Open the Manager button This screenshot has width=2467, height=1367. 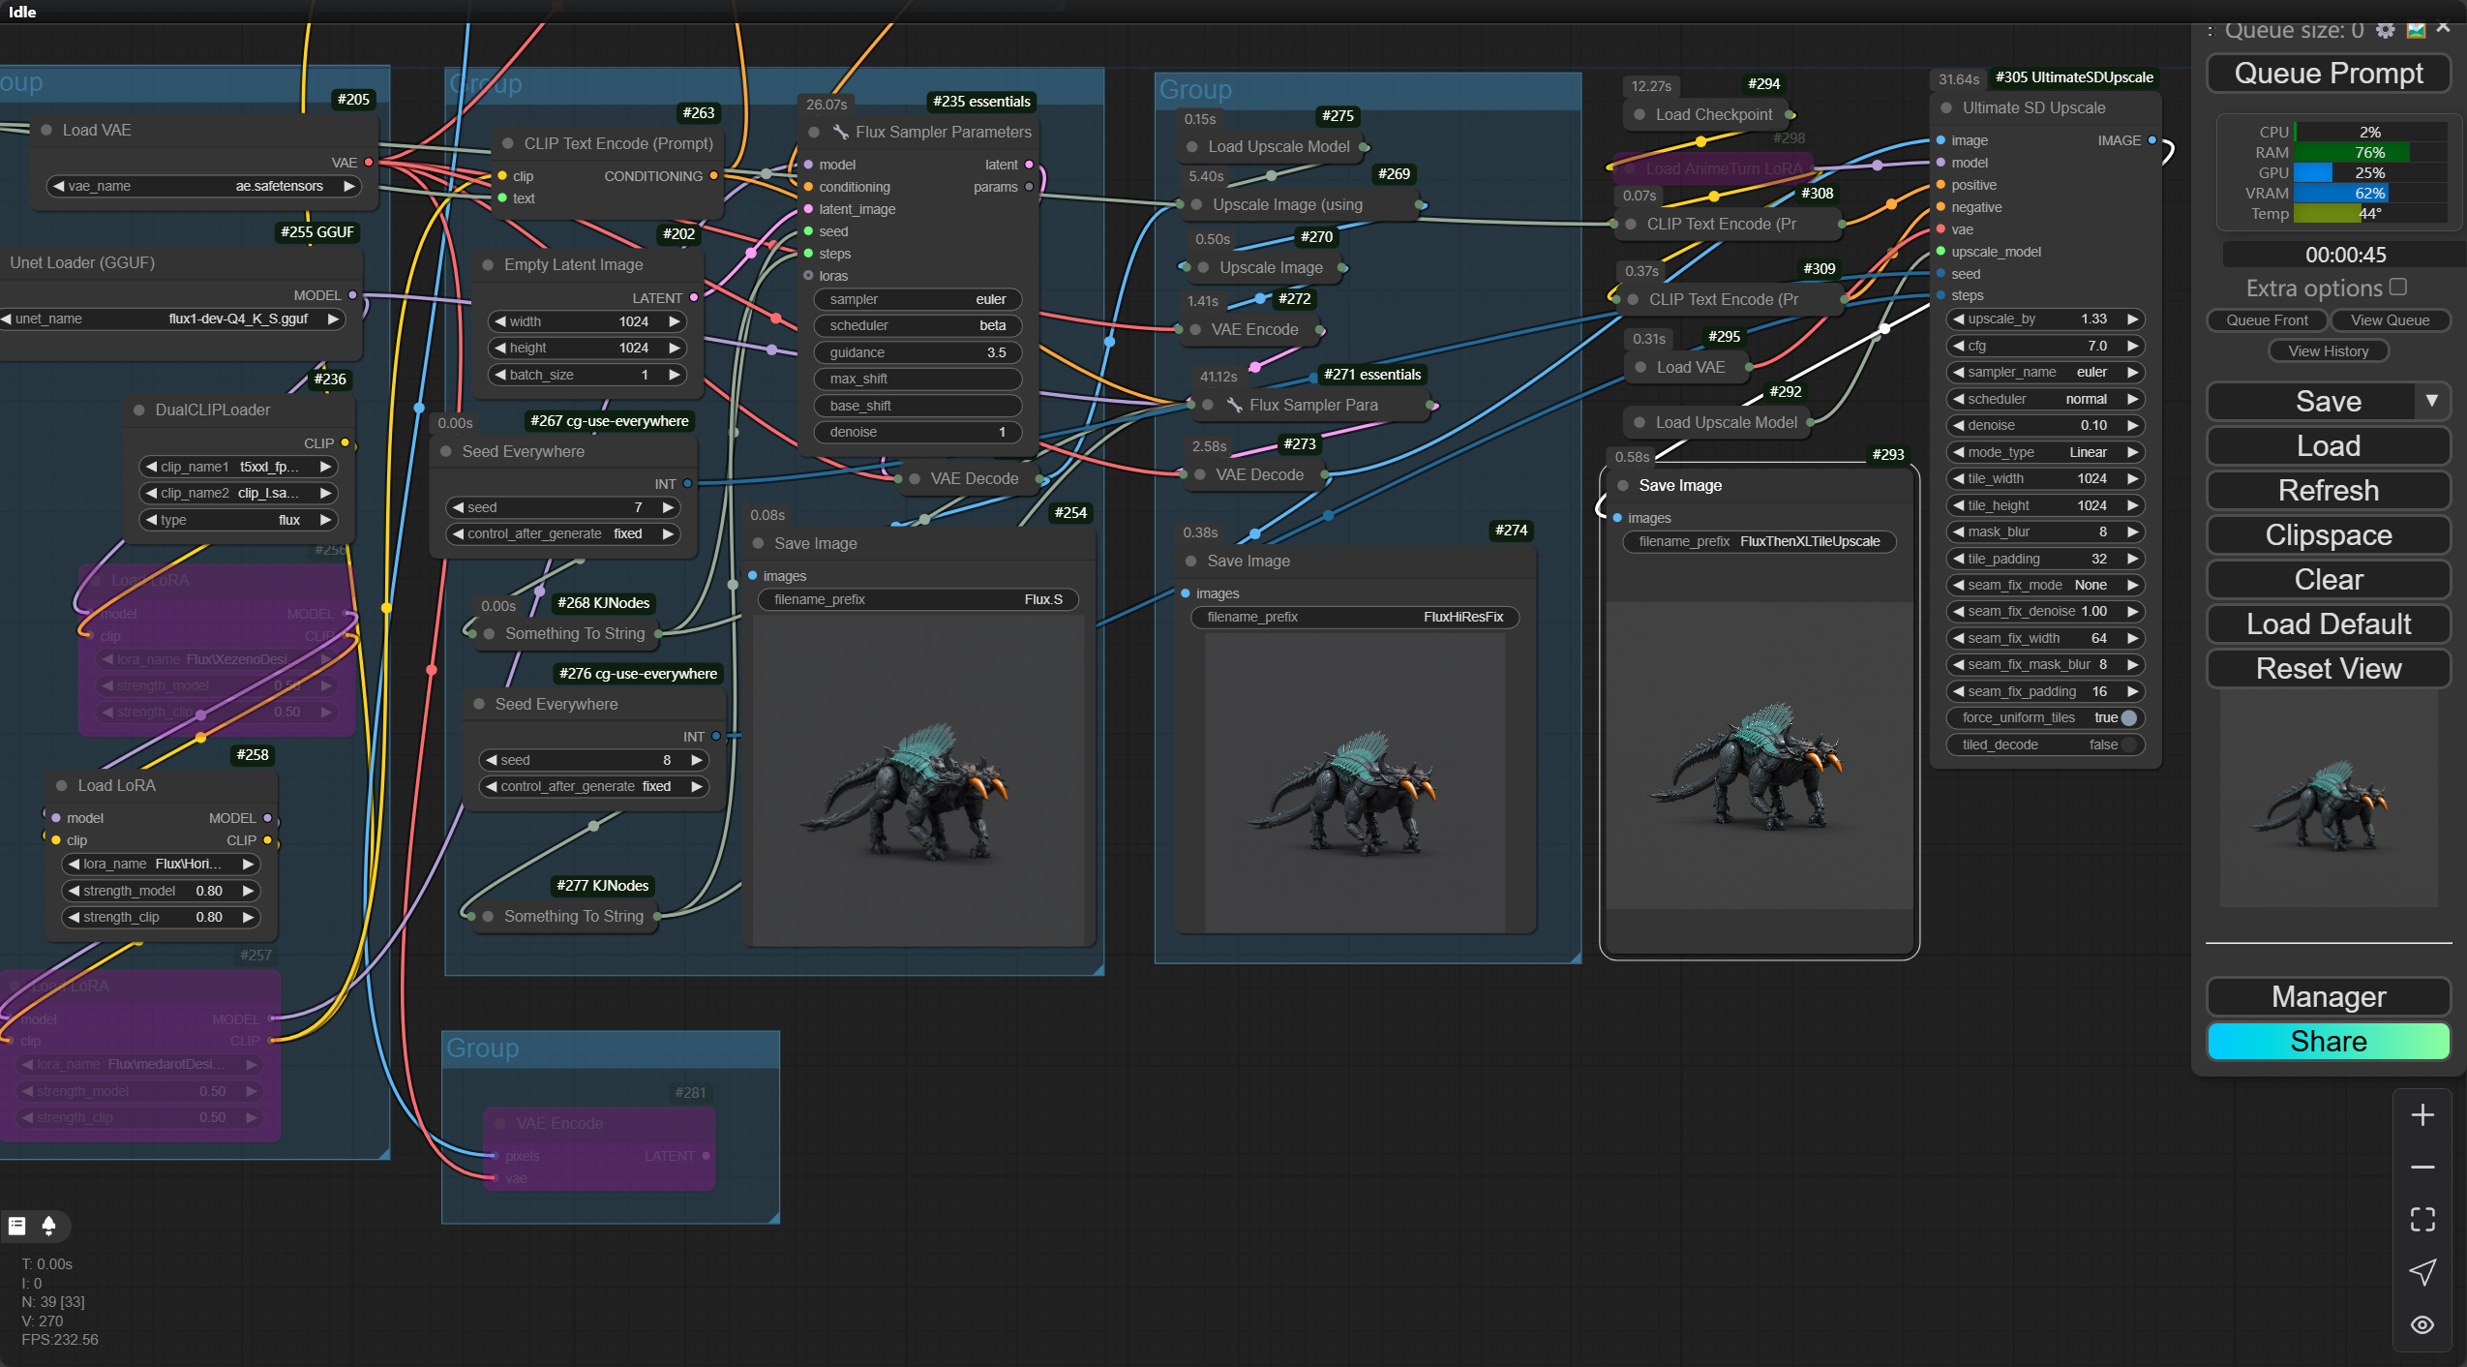point(2328,996)
